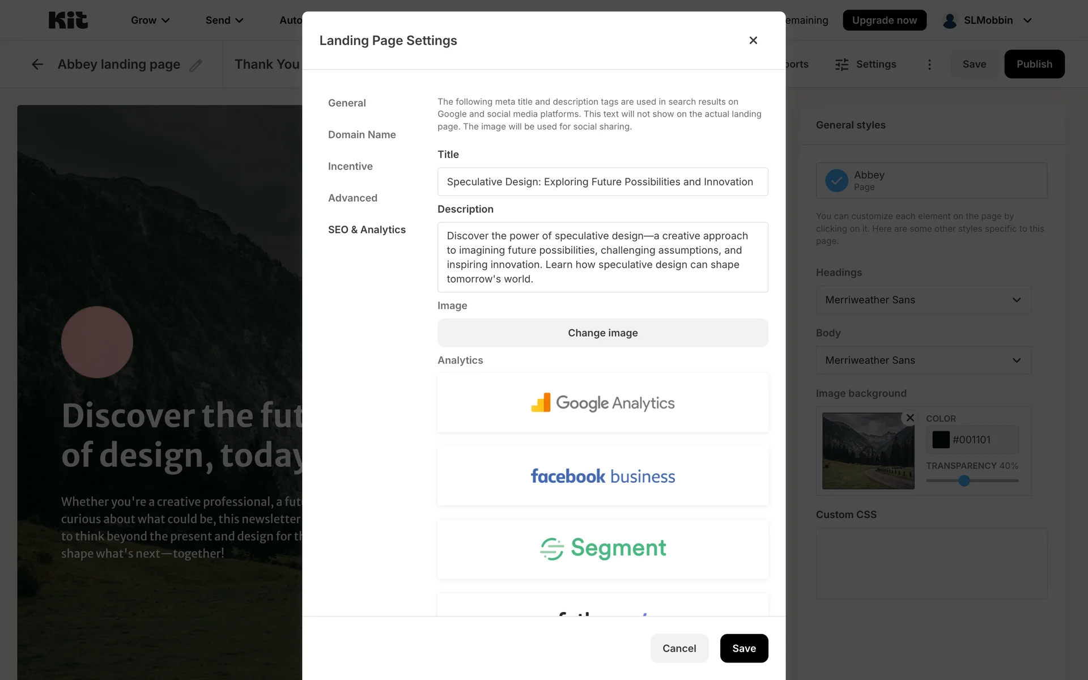
Task: Toggle the Abbey Page checkmark
Action: pos(836,181)
